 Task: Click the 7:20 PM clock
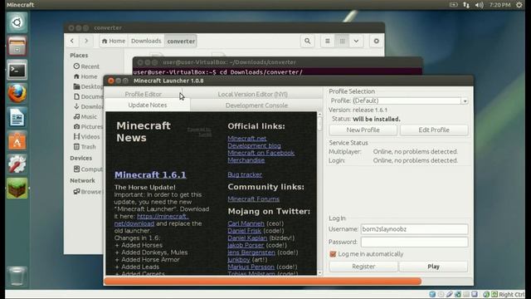(499, 5)
